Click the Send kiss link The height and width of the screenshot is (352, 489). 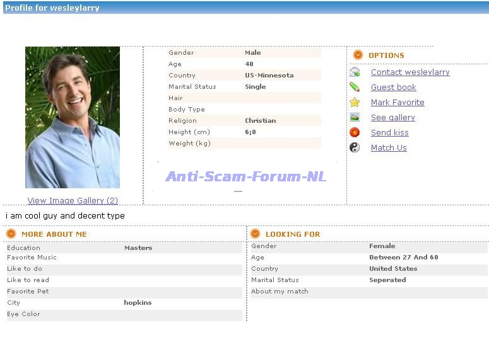tap(389, 133)
